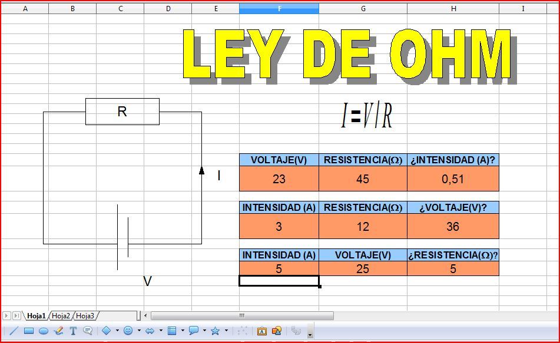Click the Basic Shapes diamond icon

tap(107, 331)
